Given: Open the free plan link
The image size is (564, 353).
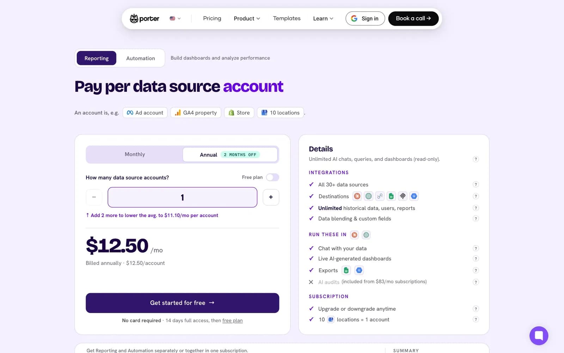Looking at the screenshot, I should (232, 321).
